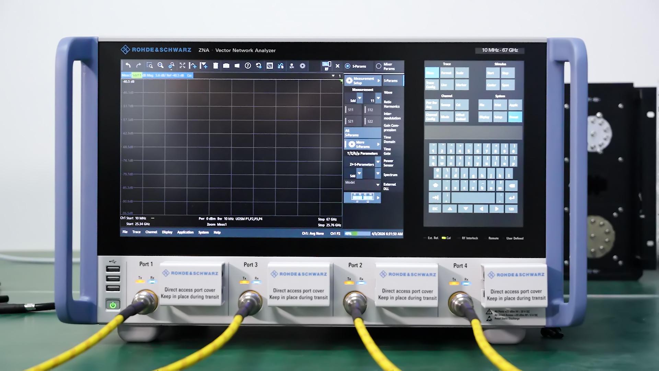The height and width of the screenshot is (371, 659).
Task: Click the on-screen keyboard entry field
Action: coord(473,133)
